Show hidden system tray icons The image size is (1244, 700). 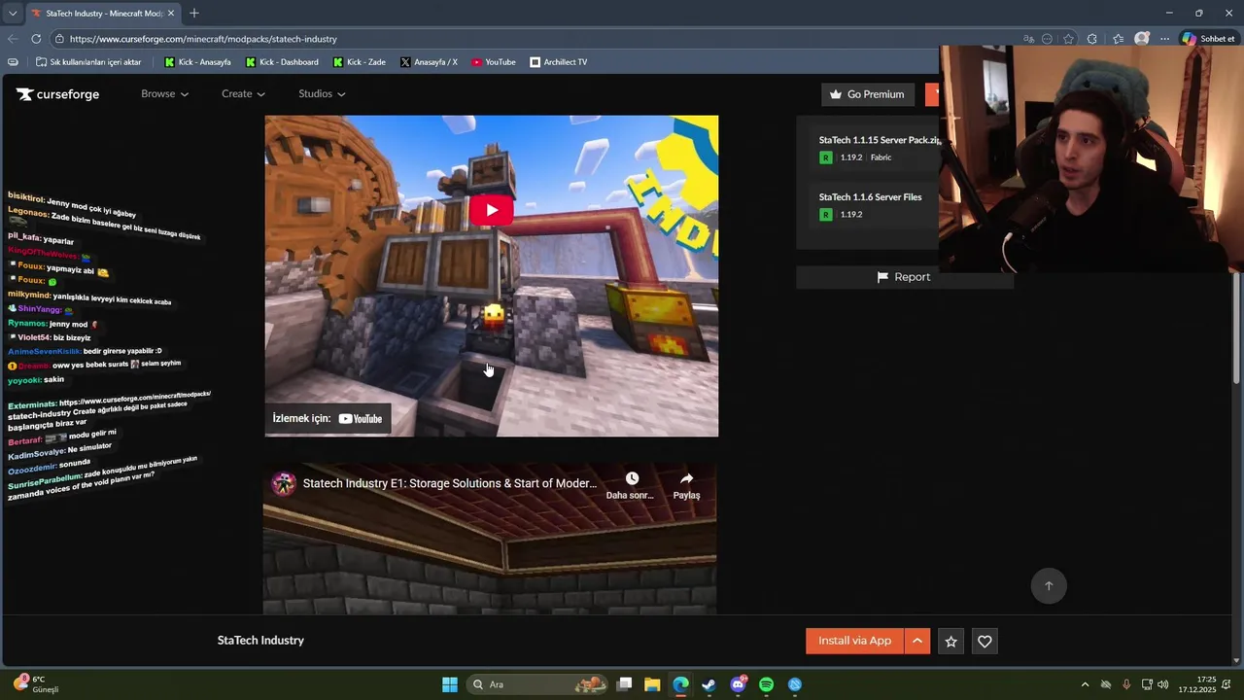(x=1085, y=684)
